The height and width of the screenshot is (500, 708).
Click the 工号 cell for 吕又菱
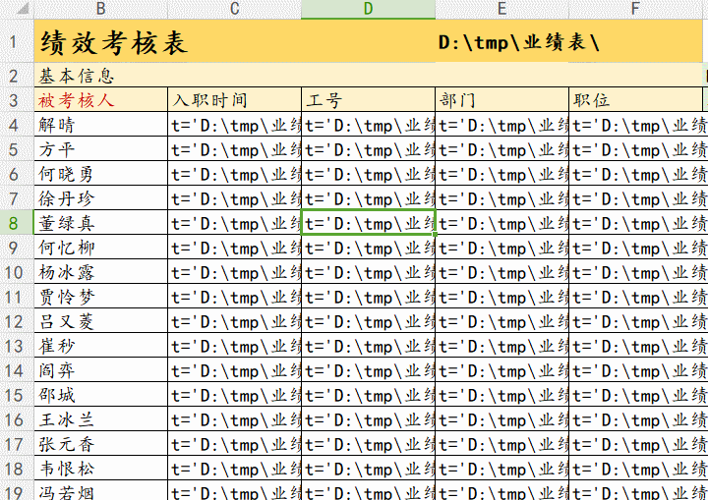(368, 321)
